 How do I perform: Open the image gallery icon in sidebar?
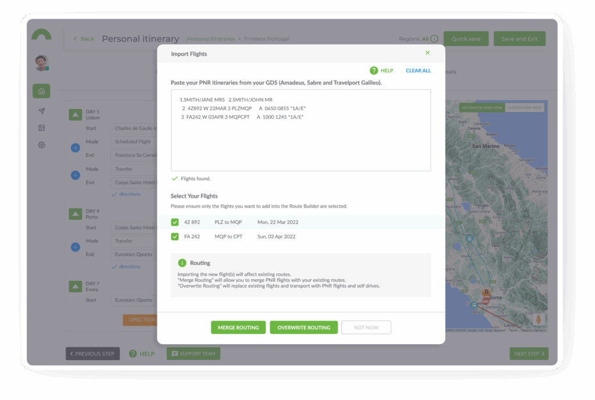coord(41,128)
